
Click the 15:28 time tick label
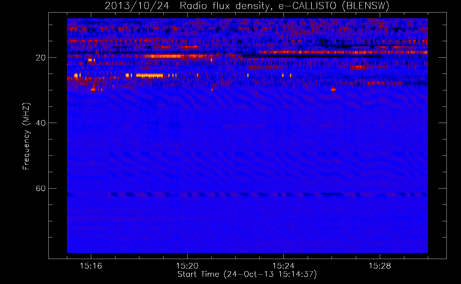(380, 266)
